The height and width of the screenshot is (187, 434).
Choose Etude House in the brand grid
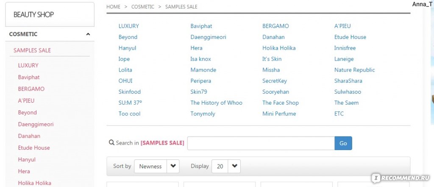pyautogui.click(x=350, y=37)
